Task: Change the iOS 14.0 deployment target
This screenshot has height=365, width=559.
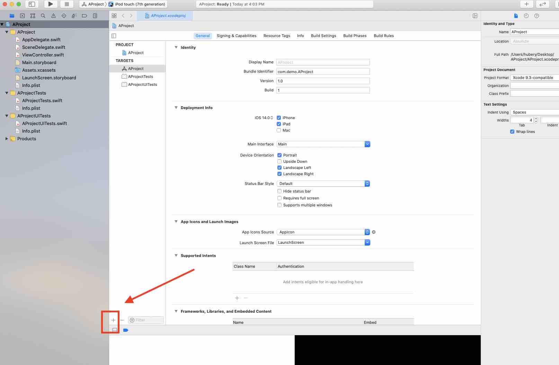Action: click(264, 118)
